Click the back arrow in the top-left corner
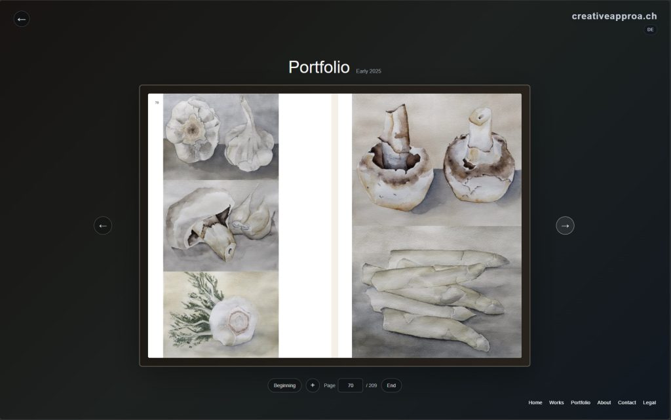The image size is (671, 420). (22, 19)
